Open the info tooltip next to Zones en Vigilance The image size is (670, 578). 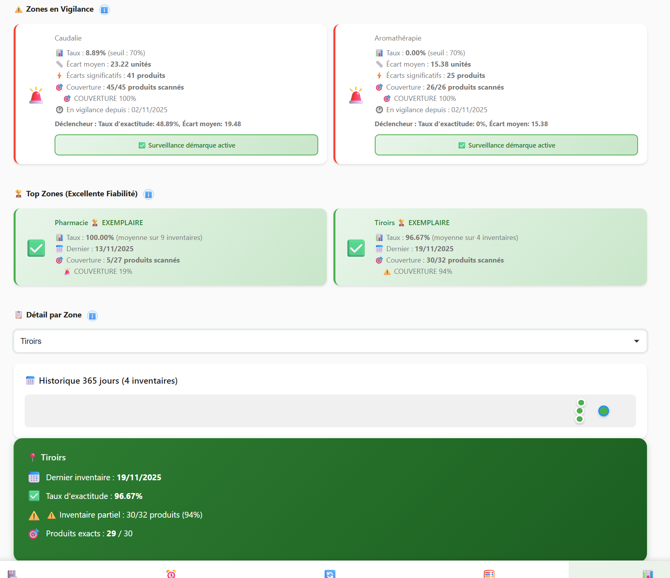pyautogui.click(x=104, y=9)
